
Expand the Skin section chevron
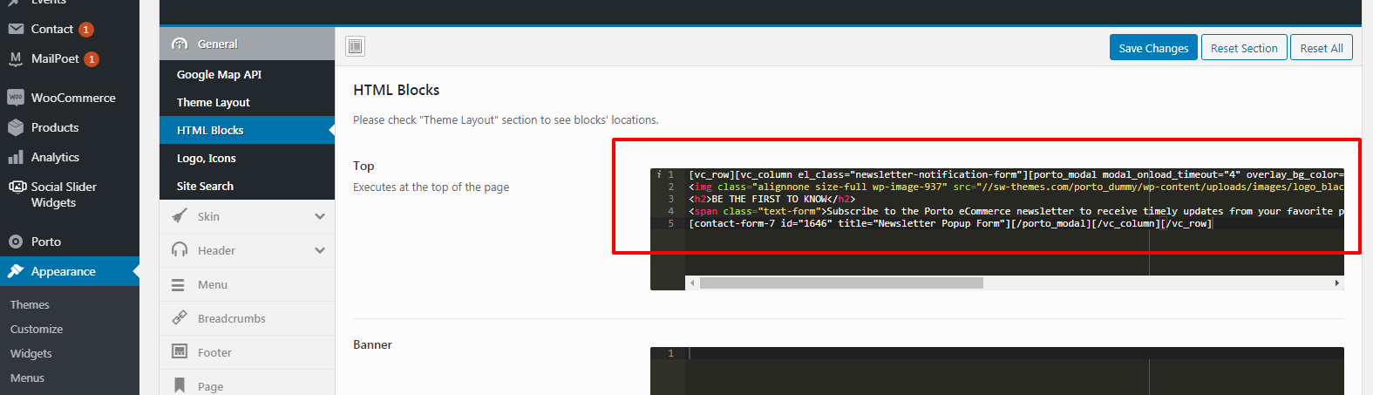(x=320, y=216)
